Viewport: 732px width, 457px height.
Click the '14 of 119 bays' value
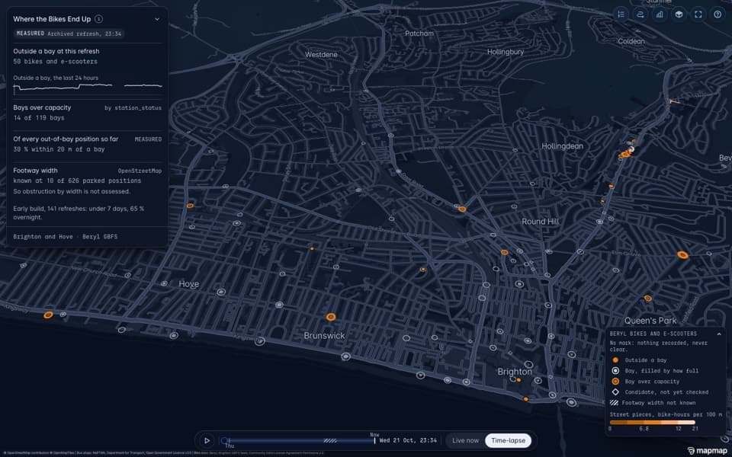click(39, 118)
